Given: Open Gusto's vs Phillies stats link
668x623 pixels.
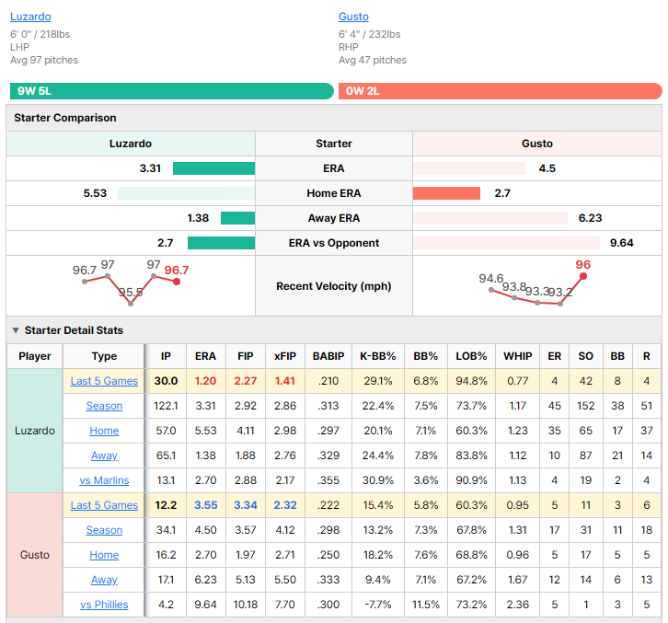Looking at the screenshot, I should pyautogui.click(x=104, y=605).
